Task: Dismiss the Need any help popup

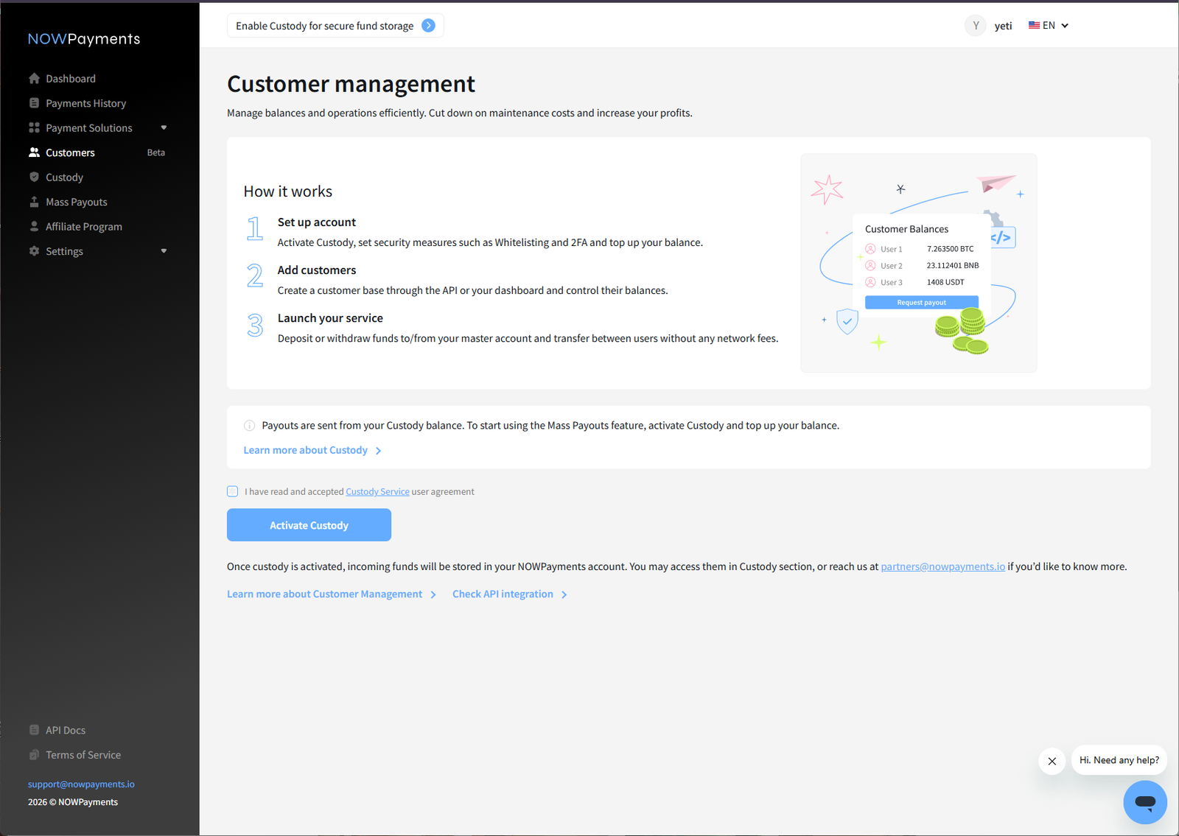Action: click(1052, 761)
